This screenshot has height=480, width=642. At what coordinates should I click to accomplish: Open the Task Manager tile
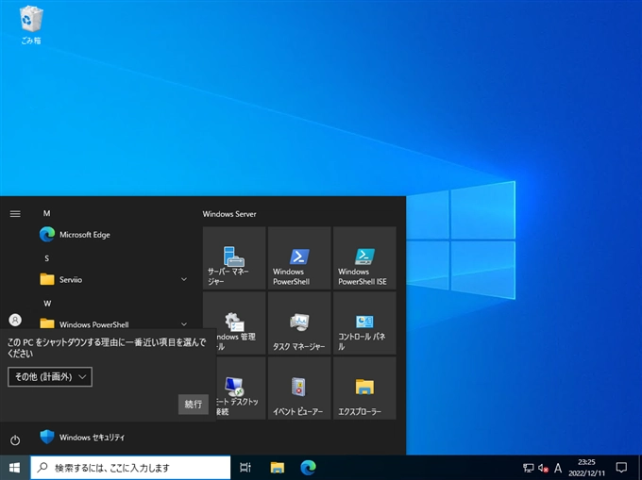(299, 323)
